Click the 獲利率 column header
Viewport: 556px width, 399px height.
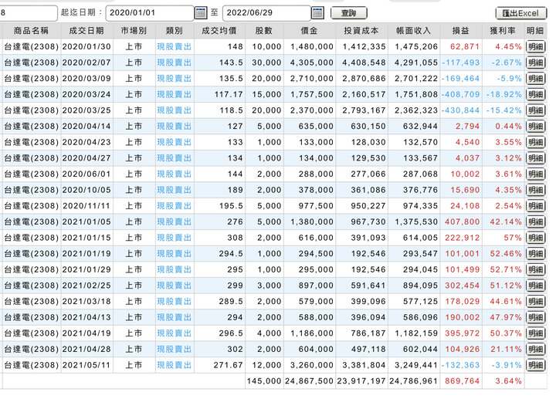[x=503, y=31]
